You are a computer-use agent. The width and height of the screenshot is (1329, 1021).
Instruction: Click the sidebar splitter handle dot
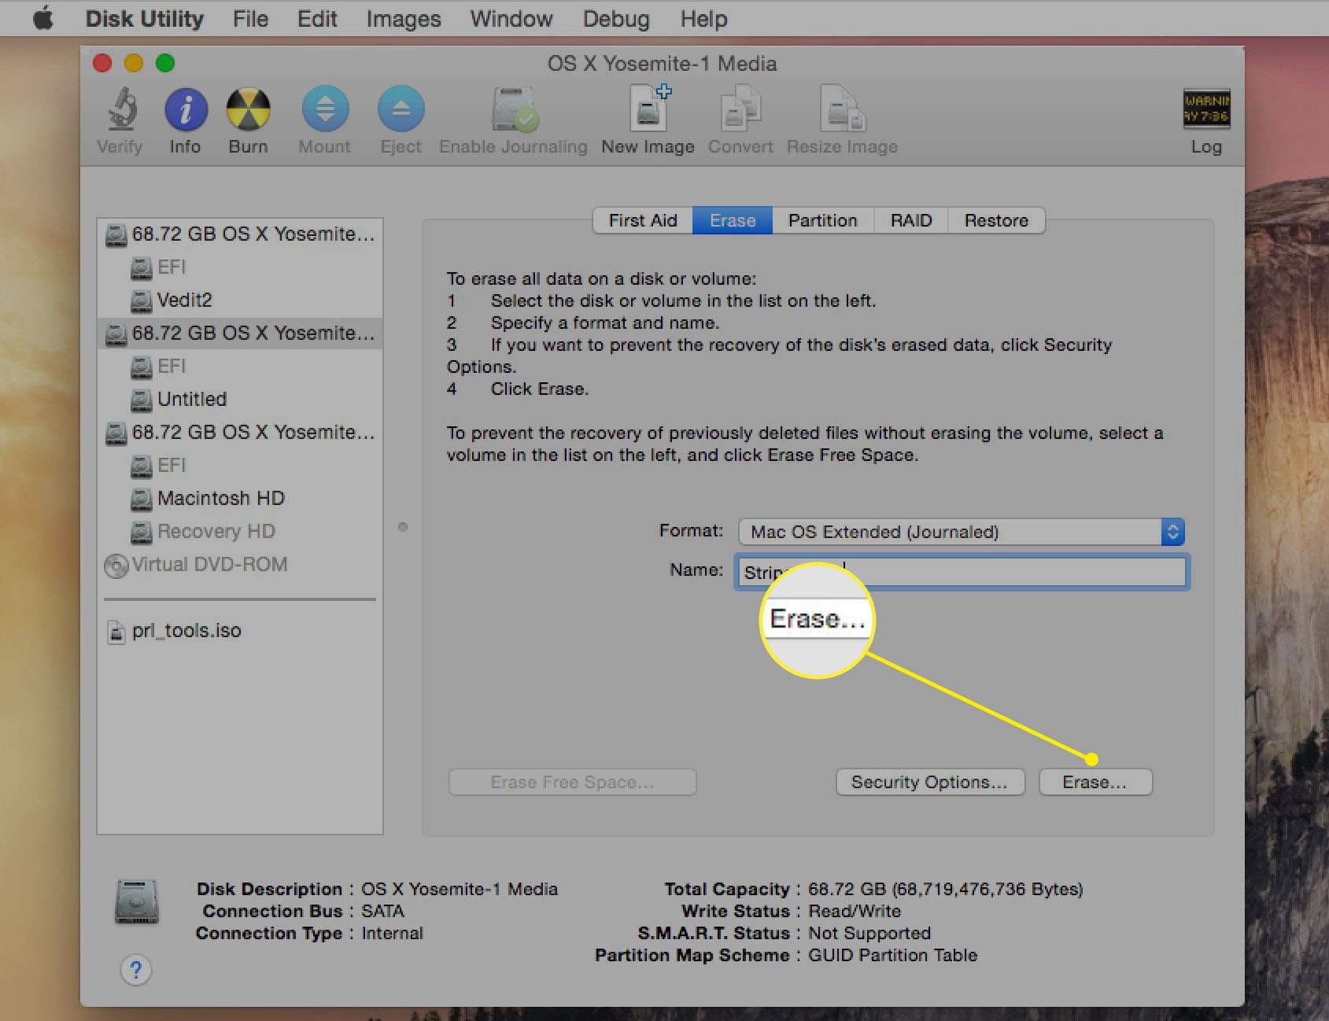[403, 527]
